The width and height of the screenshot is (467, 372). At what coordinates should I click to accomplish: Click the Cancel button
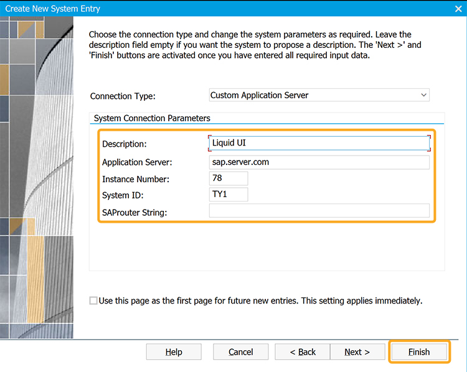240,351
